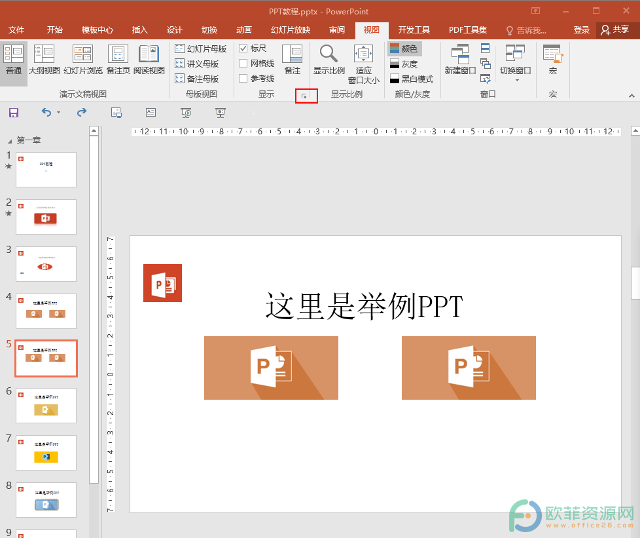Switch to the Home (开始) tab

click(55, 30)
